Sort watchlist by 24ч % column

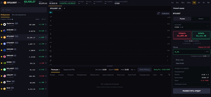44,19
